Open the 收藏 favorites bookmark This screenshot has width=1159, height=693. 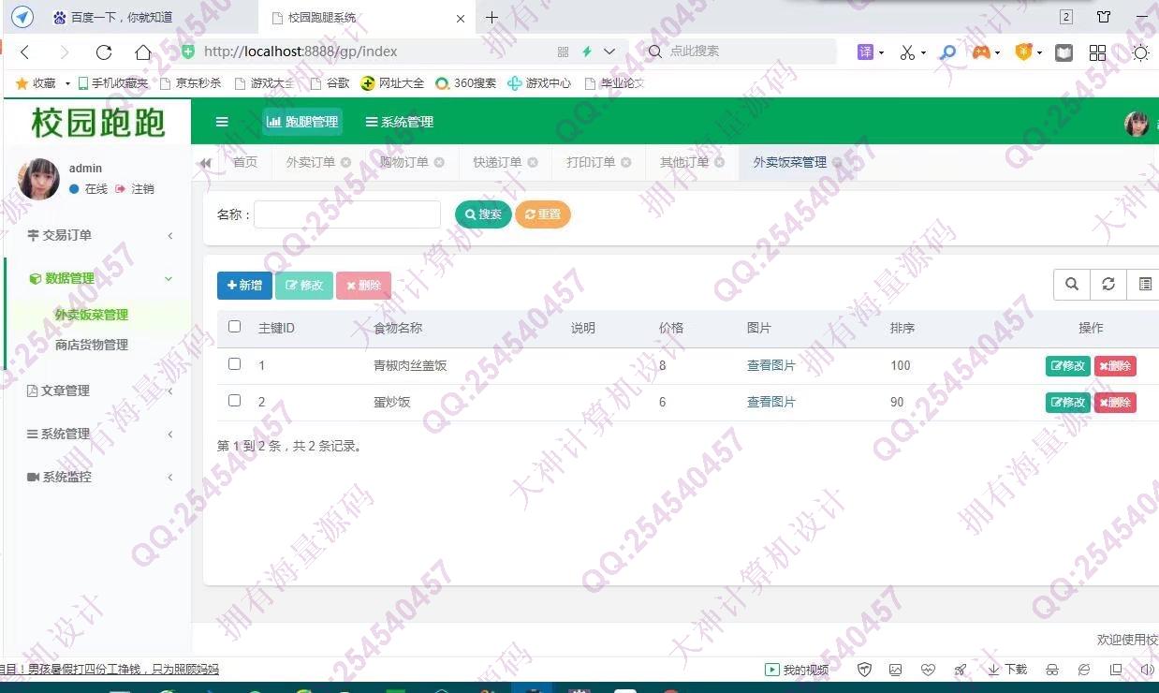point(36,83)
